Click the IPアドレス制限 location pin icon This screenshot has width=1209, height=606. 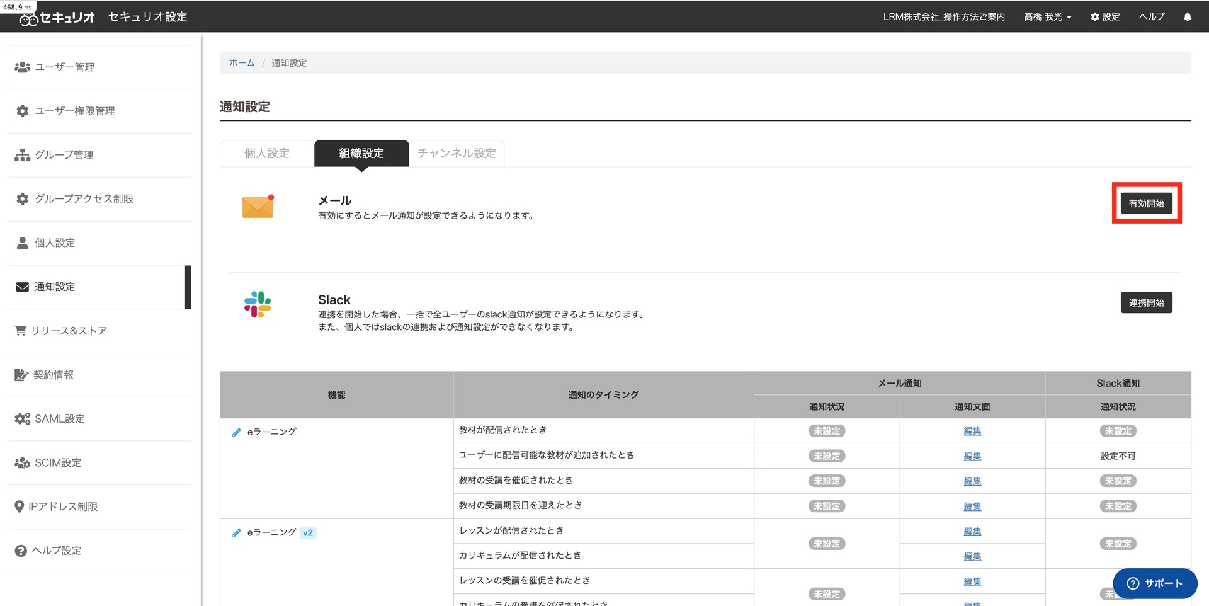pyautogui.click(x=19, y=506)
